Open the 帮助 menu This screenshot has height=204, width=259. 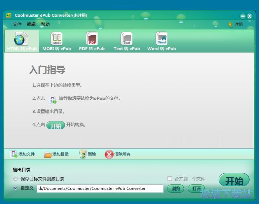click(45, 24)
